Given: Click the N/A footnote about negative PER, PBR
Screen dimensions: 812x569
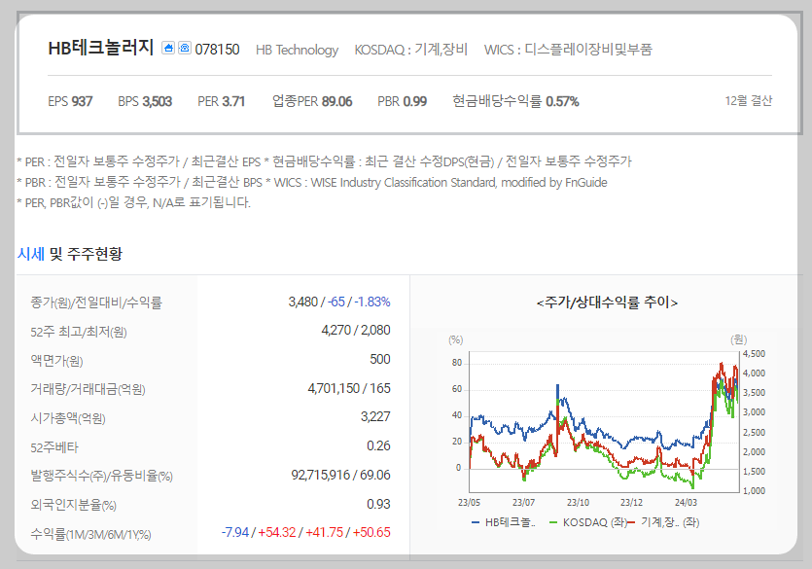Looking at the screenshot, I should 133,202.
